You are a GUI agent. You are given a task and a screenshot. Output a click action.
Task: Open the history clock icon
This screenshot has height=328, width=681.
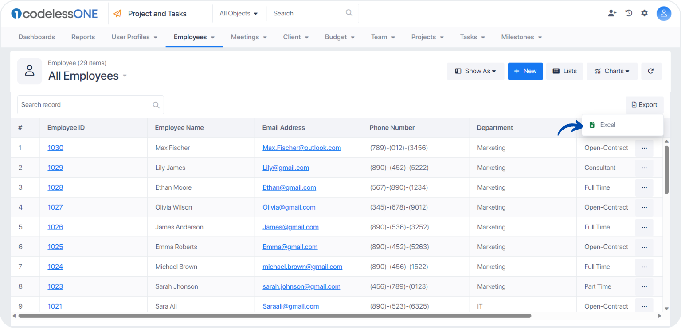tap(629, 13)
